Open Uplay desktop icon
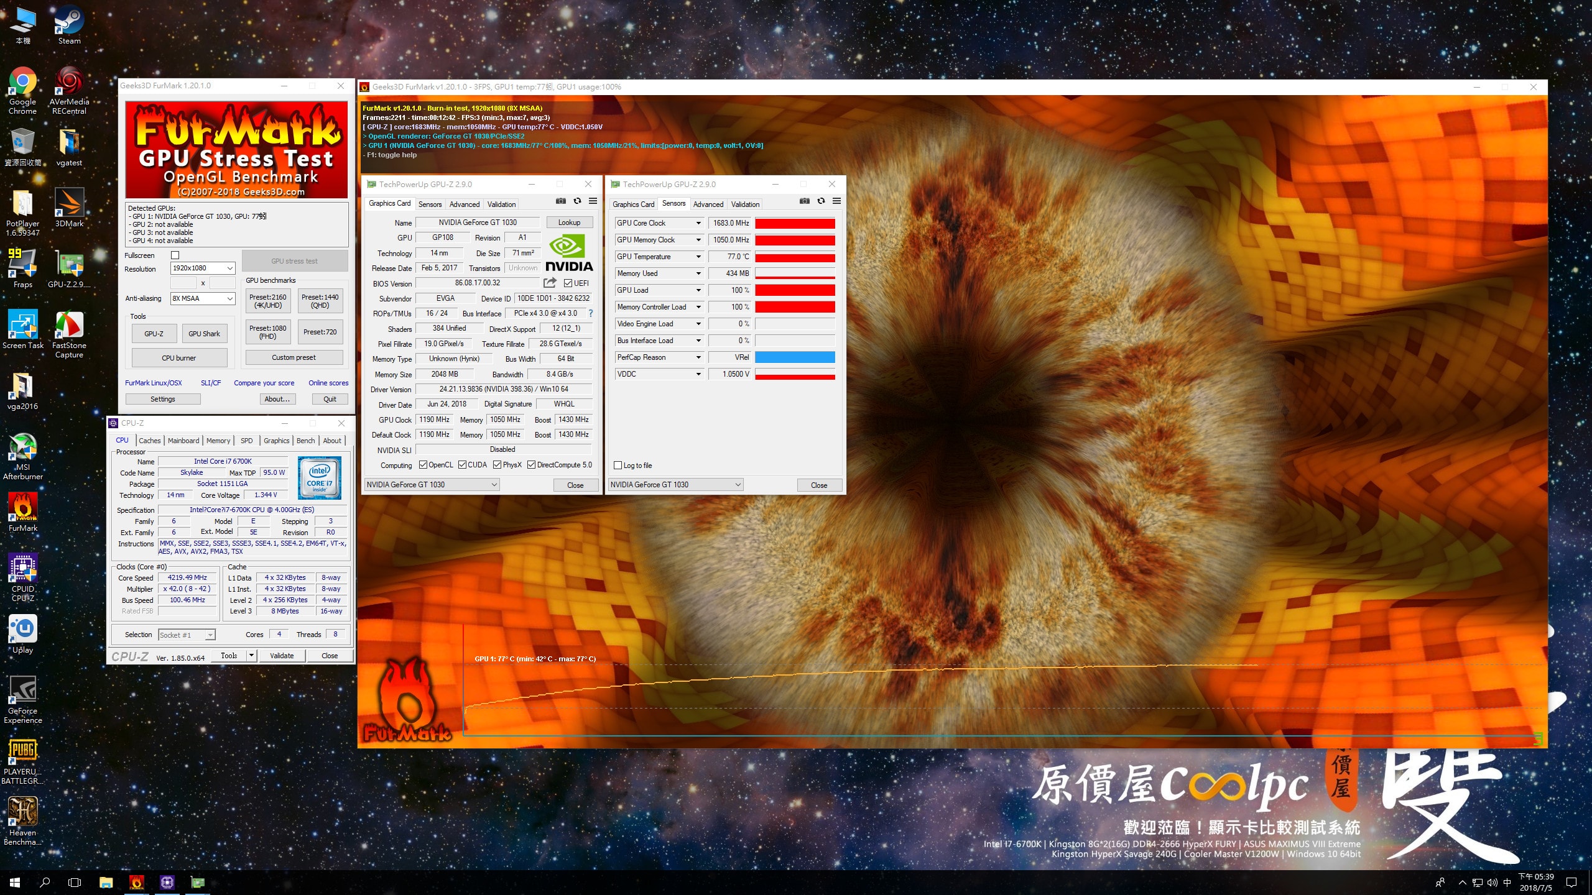This screenshot has height=895, width=1592. pyautogui.click(x=22, y=635)
